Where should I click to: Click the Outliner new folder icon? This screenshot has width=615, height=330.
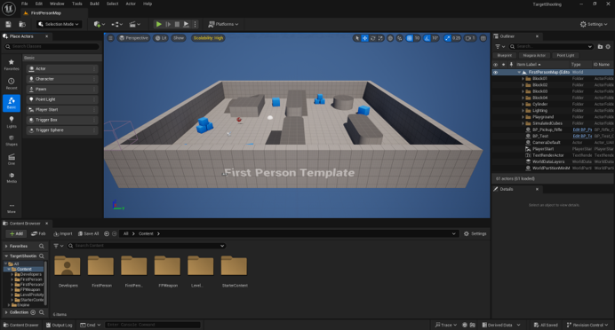[x=600, y=47]
